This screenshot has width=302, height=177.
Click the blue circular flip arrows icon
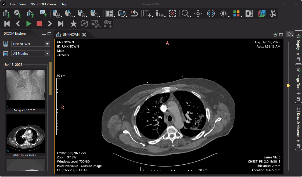click(x=211, y=14)
